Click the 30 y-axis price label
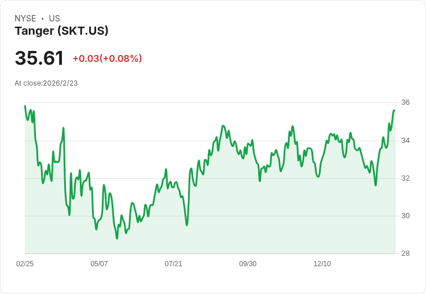426x294 pixels. (405, 216)
